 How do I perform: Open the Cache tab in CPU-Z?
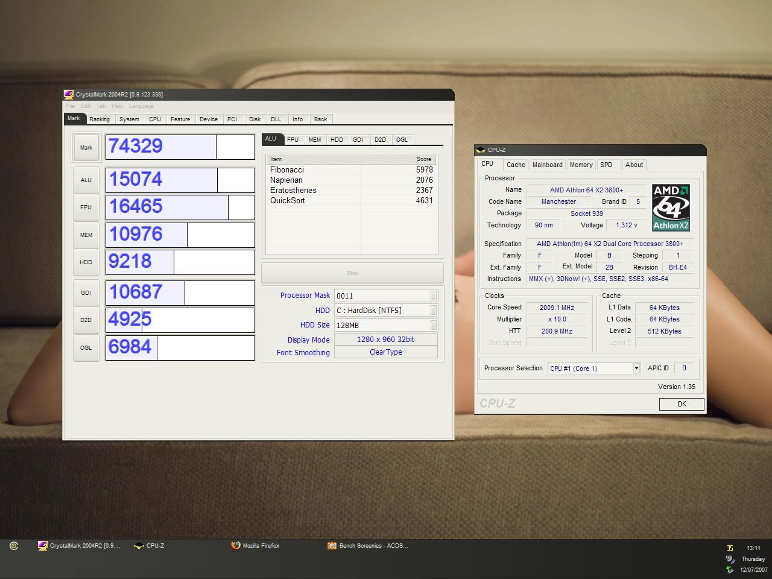pos(516,165)
